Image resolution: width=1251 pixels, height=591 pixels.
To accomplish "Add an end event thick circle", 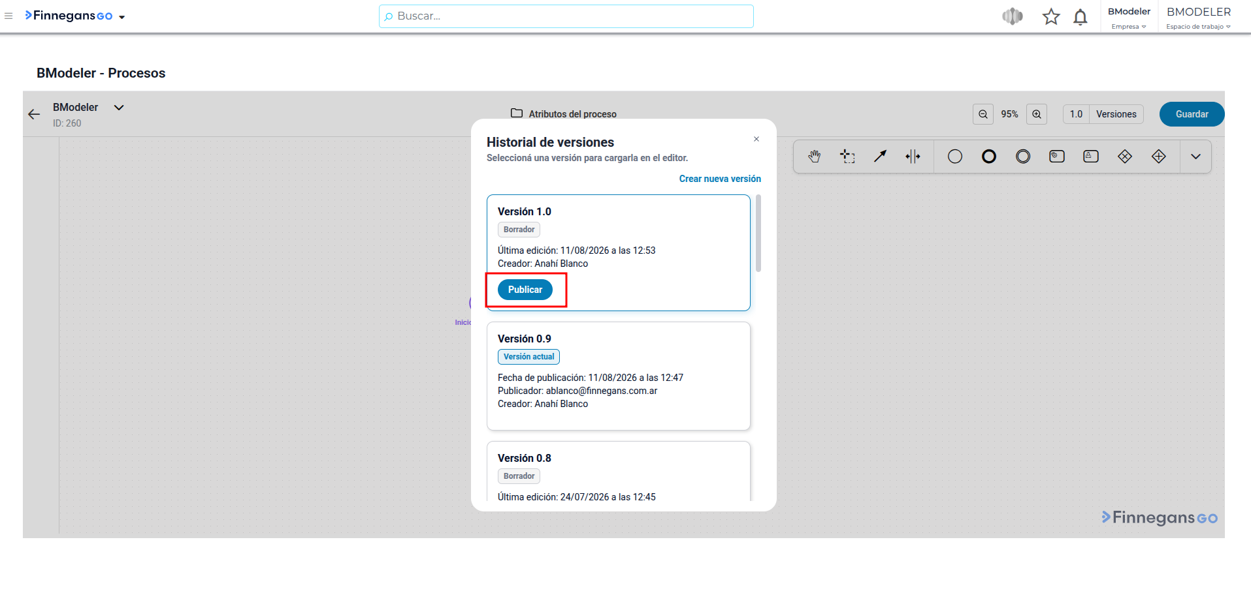I will 989,157.
